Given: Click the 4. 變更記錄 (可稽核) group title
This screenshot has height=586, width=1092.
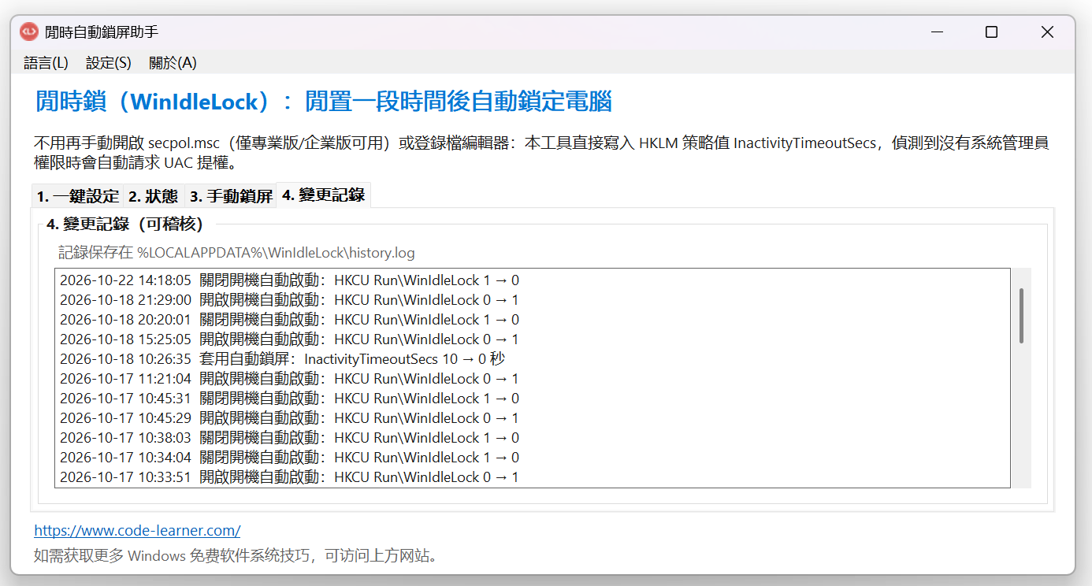Looking at the screenshot, I should pyautogui.click(x=124, y=224).
